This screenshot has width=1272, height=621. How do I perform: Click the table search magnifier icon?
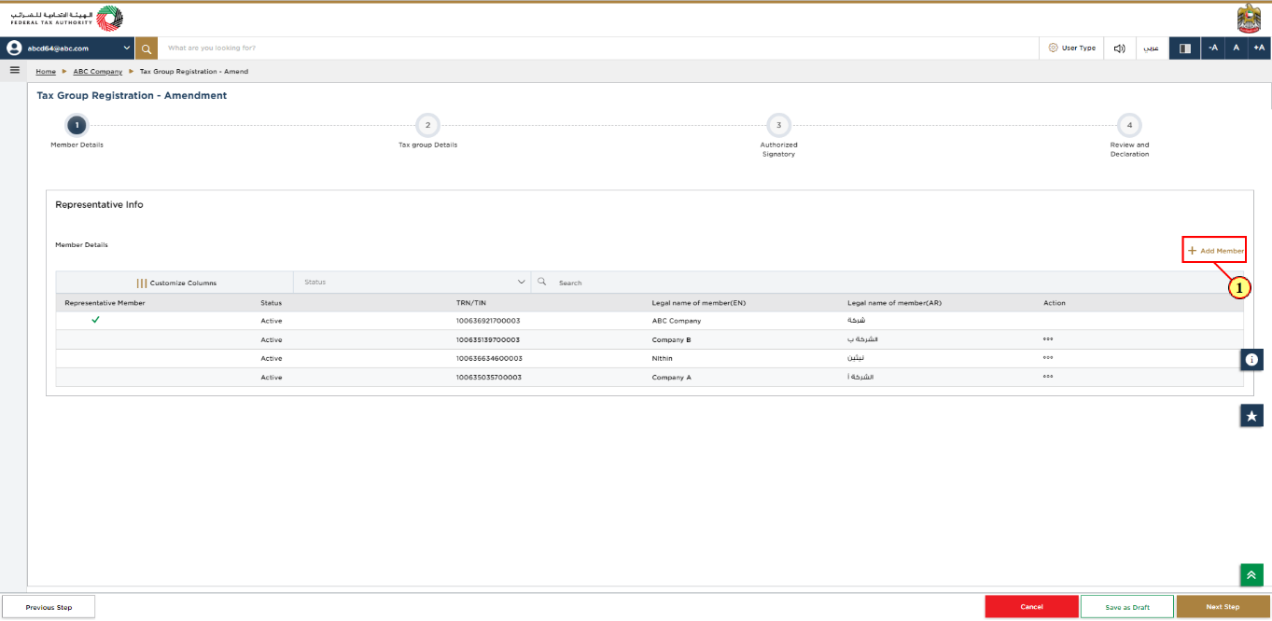542,282
